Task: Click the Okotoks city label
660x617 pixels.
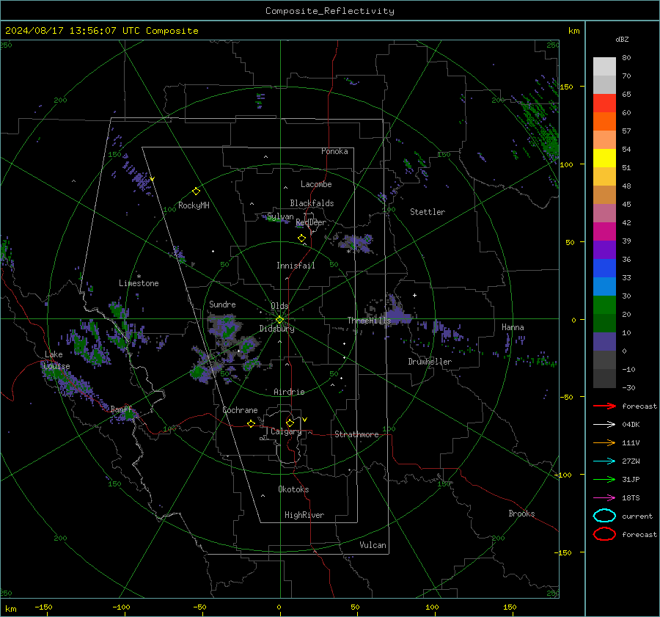Action: [x=293, y=489]
